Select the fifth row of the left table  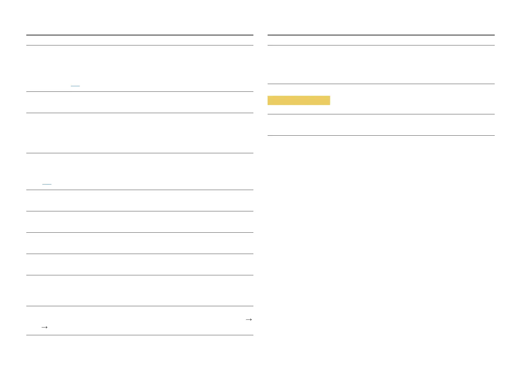click(140, 201)
